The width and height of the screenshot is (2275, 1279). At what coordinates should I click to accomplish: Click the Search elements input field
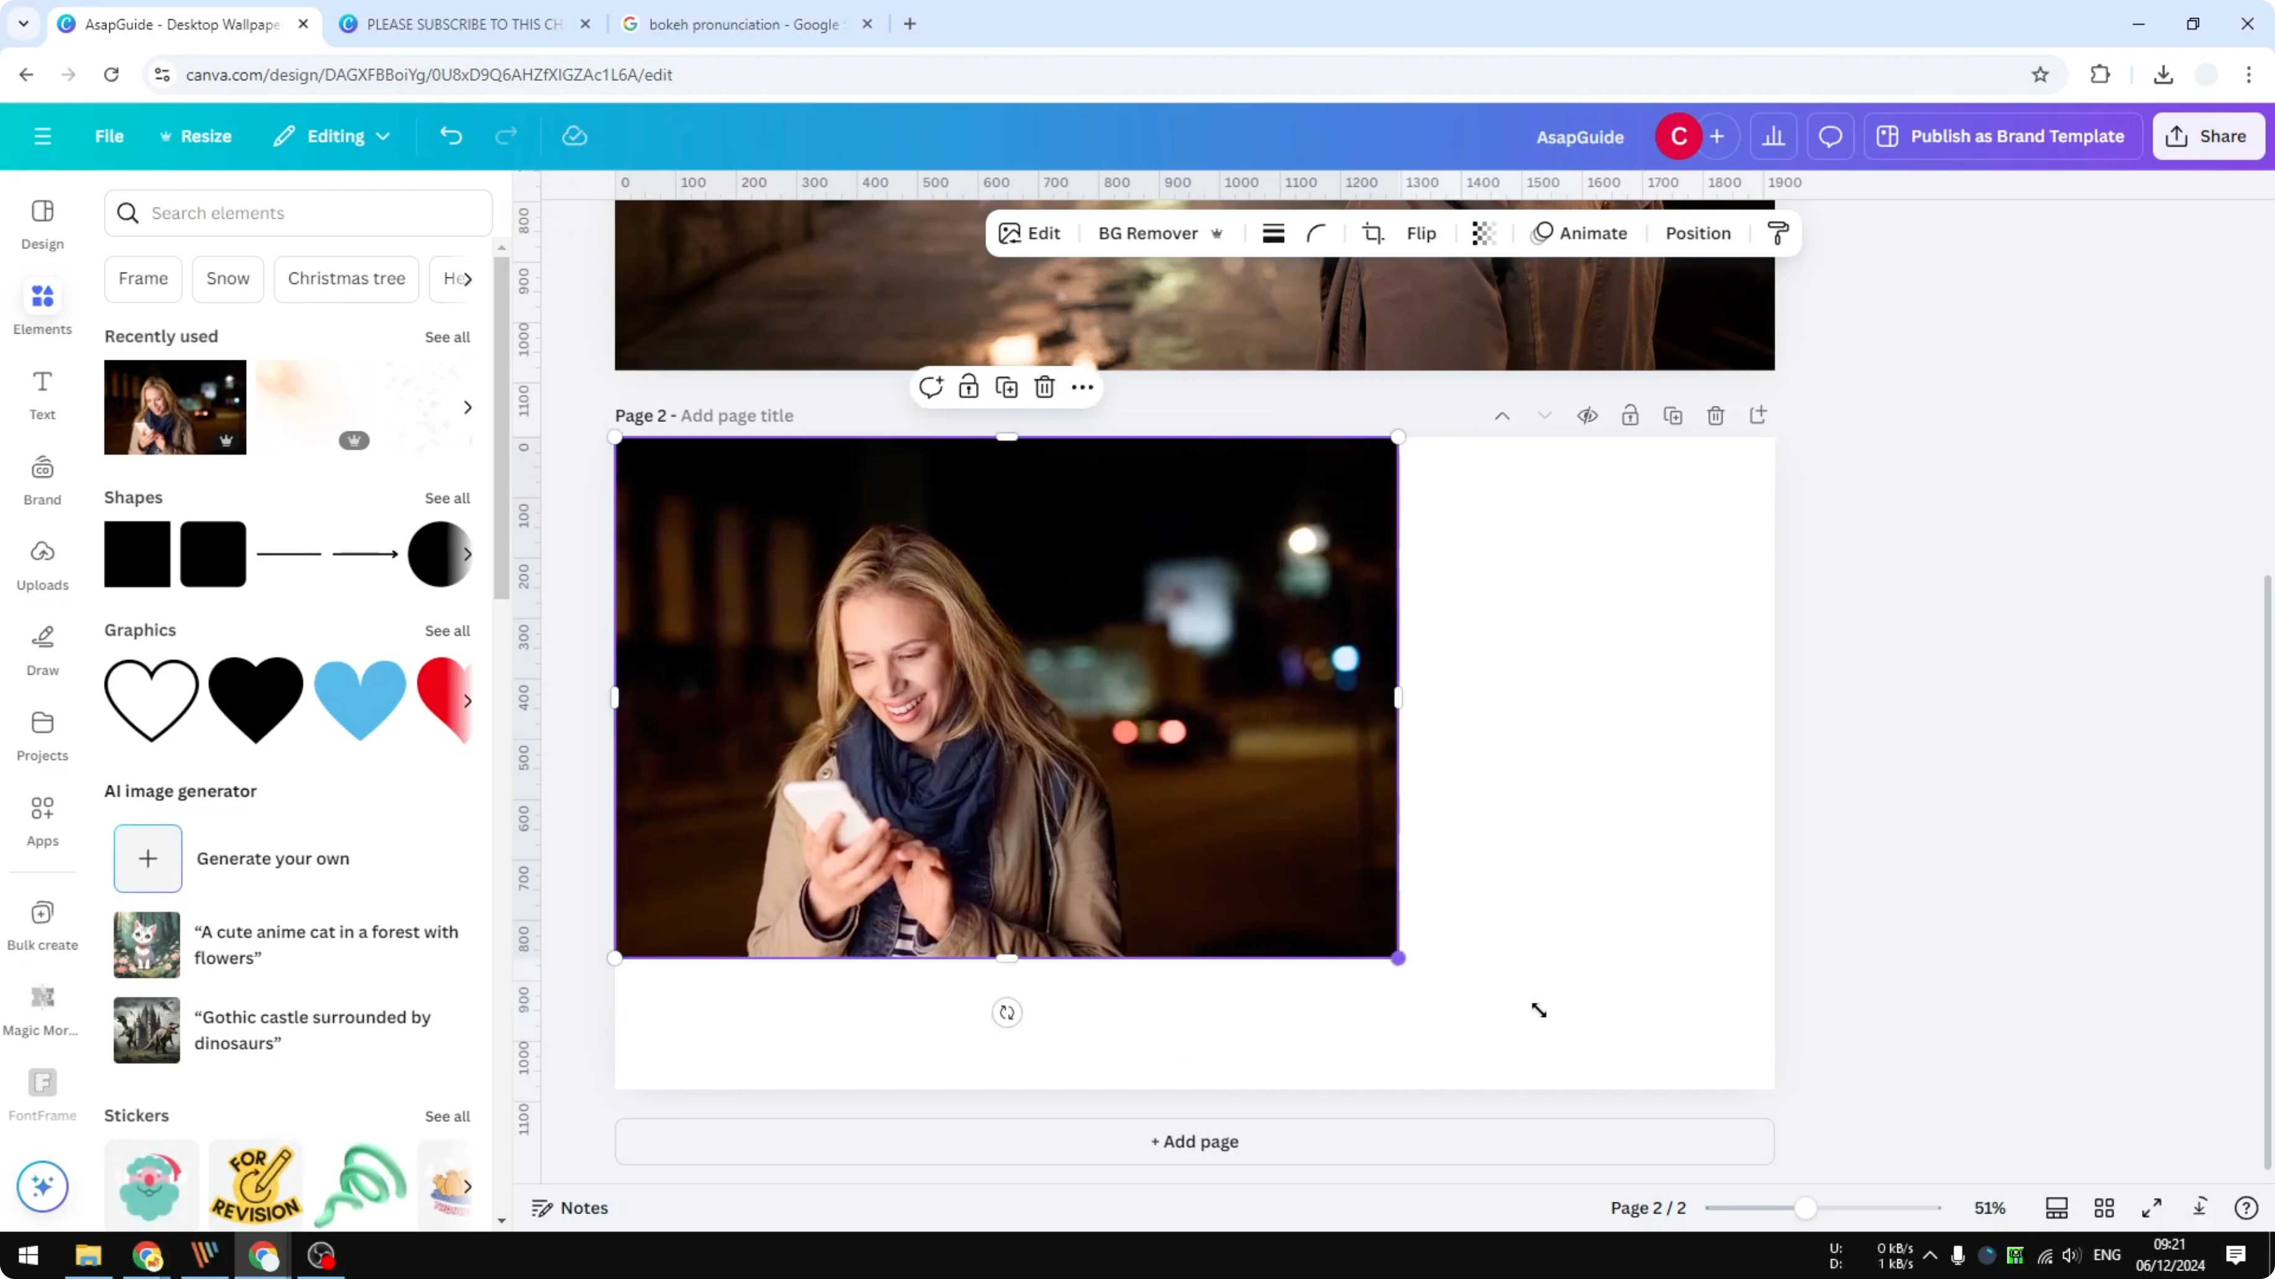click(x=299, y=213)
